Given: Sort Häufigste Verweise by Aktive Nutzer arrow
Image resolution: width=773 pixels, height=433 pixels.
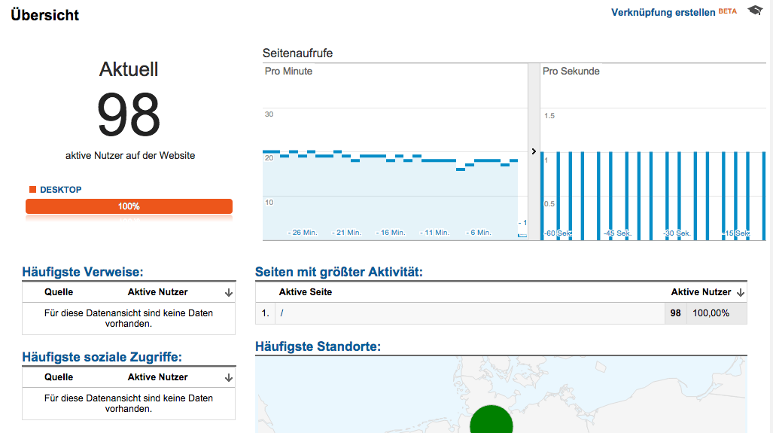Looking at the screenshot, I should click(x=229, y=292).
